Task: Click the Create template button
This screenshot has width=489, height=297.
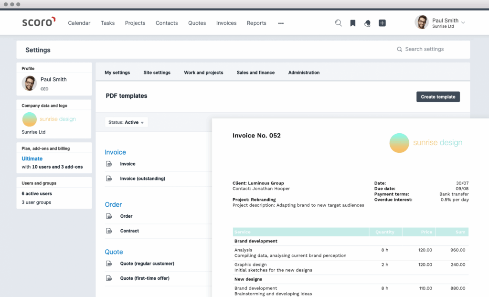Action: coord(438,97)
